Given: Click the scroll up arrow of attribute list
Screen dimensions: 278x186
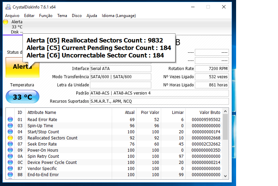Looking at the screenshot, I should click(225, 111).
